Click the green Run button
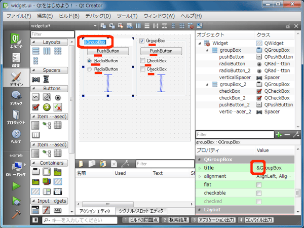The width and height of the screenshot is (304, 228). coord(16,186)
